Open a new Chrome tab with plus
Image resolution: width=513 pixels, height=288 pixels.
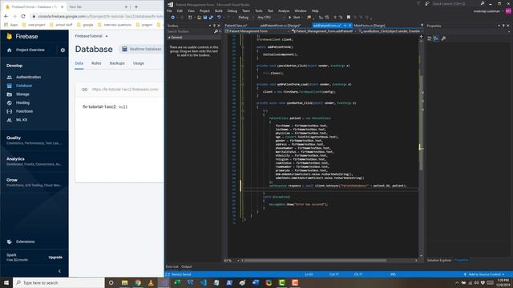(x=136, y=6)
